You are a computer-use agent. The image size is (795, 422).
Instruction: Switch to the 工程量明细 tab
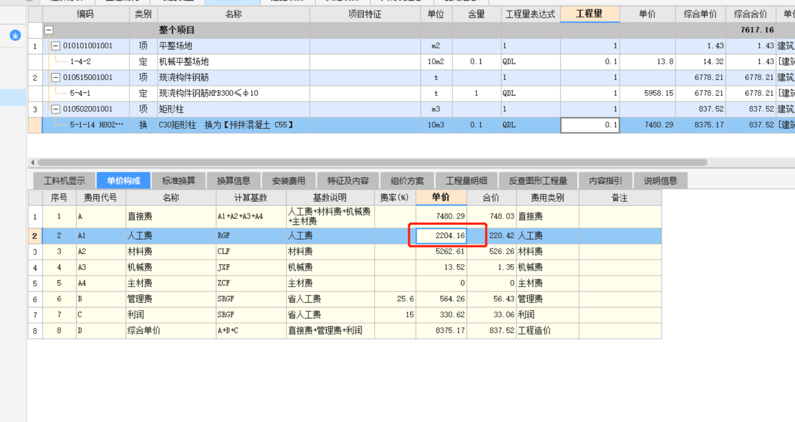coord(467,180)
